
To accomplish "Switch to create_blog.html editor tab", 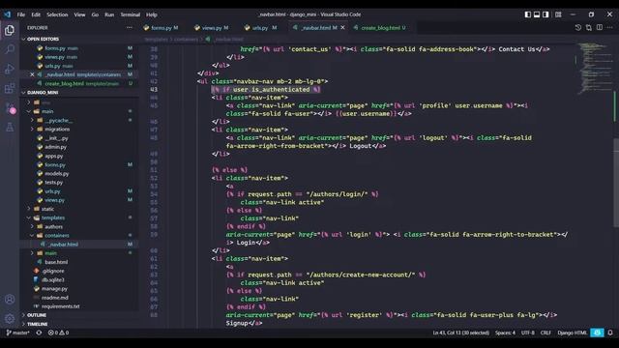I will pyautogui.click(x=380, y=28).
